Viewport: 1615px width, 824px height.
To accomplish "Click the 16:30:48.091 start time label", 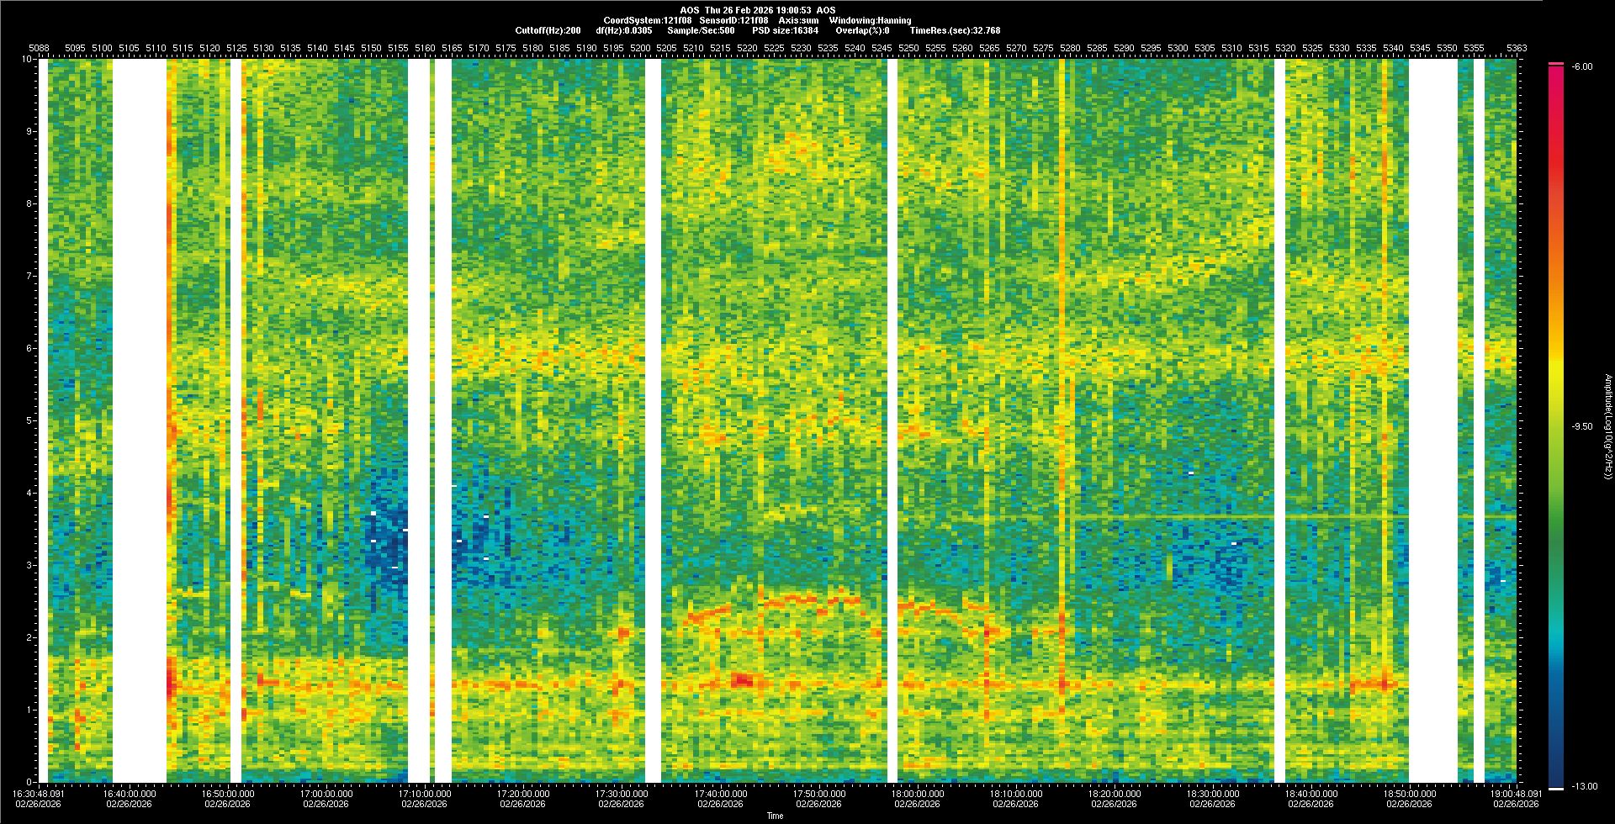I will [x=39, y=793].
